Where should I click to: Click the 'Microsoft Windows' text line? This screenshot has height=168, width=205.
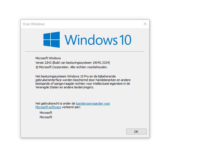pos(48,58)
